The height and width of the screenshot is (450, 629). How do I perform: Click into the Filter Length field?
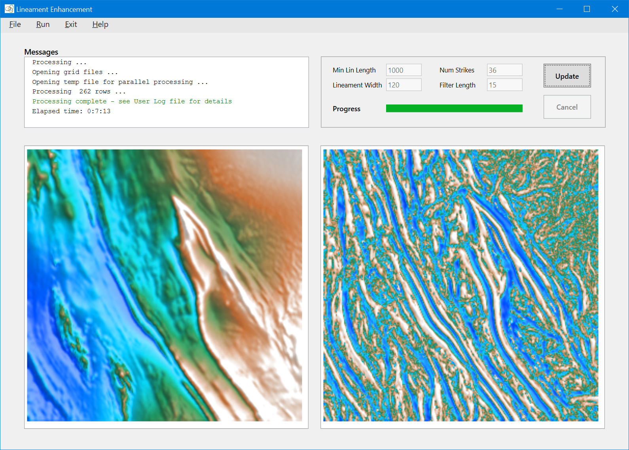[x=504, y=85]
